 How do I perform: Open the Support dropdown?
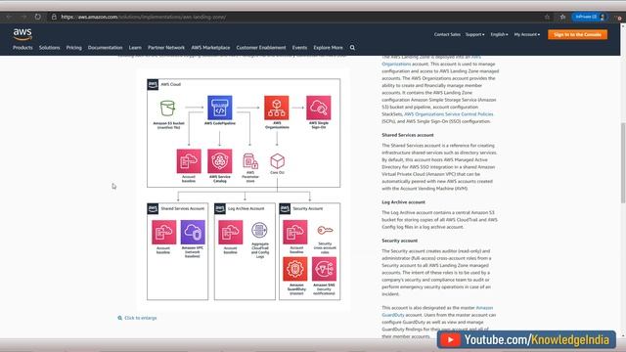(x=474, y=35)
